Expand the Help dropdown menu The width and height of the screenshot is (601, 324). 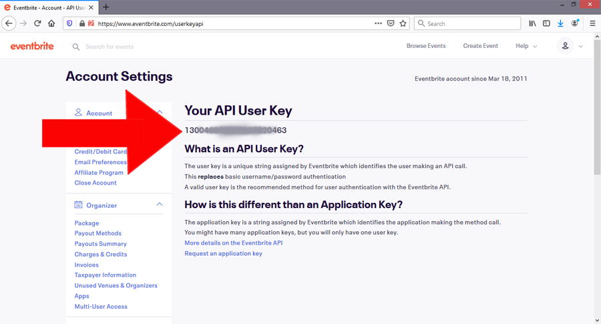526,46
